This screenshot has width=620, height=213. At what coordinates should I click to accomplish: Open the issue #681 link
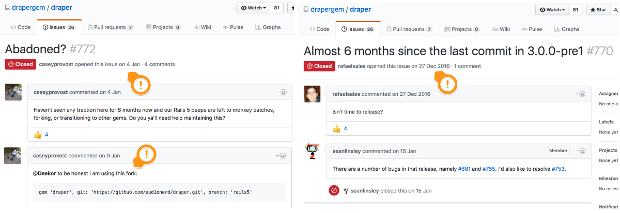pyautogui.click(x=464, y=169)
